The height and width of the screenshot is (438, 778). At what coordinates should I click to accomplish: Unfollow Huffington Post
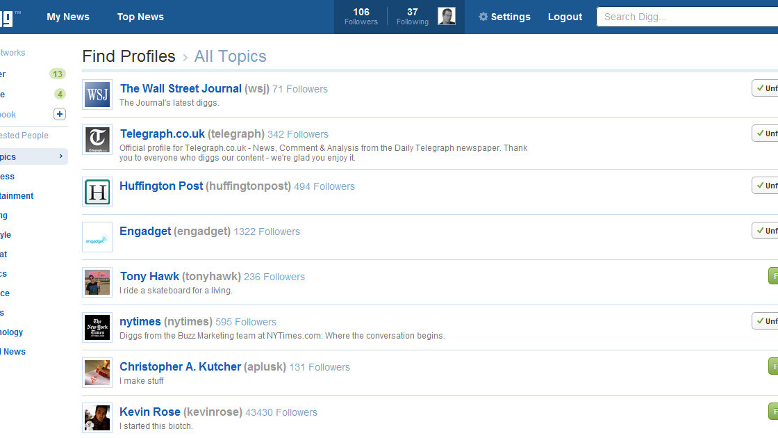coord(765,185)
